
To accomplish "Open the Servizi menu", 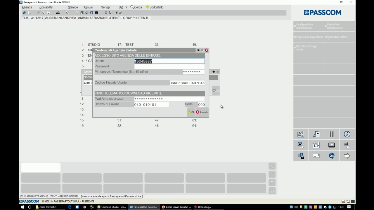I will [x=105, y=7].
